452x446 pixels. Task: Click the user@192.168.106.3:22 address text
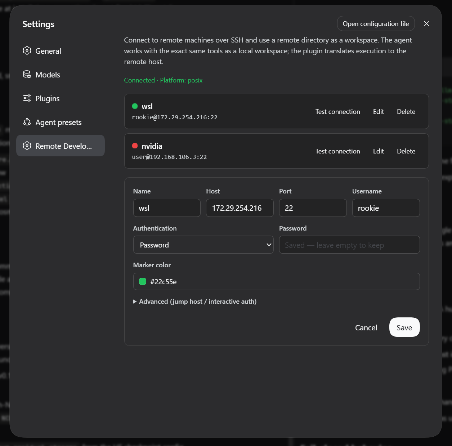tap(169, 157)
